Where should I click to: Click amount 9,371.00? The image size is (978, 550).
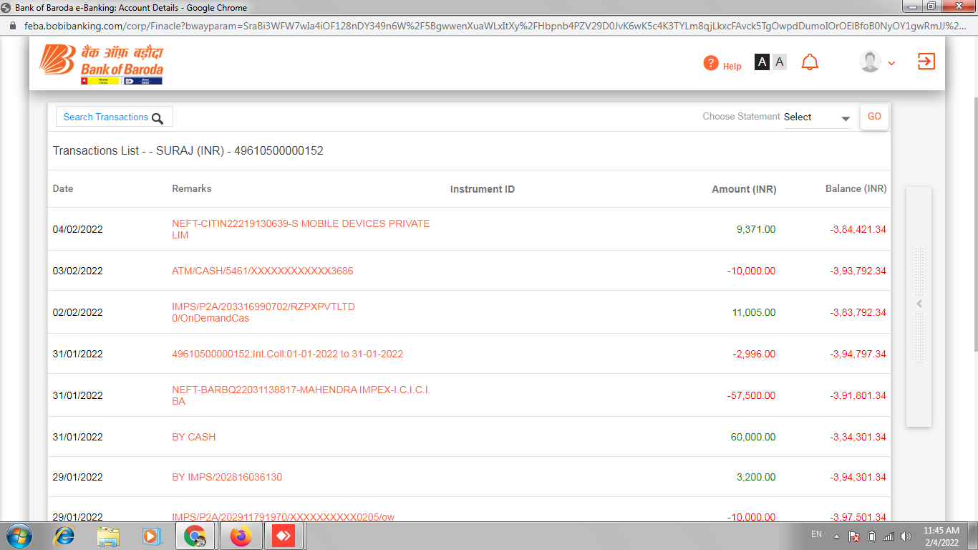pos(756,230)
